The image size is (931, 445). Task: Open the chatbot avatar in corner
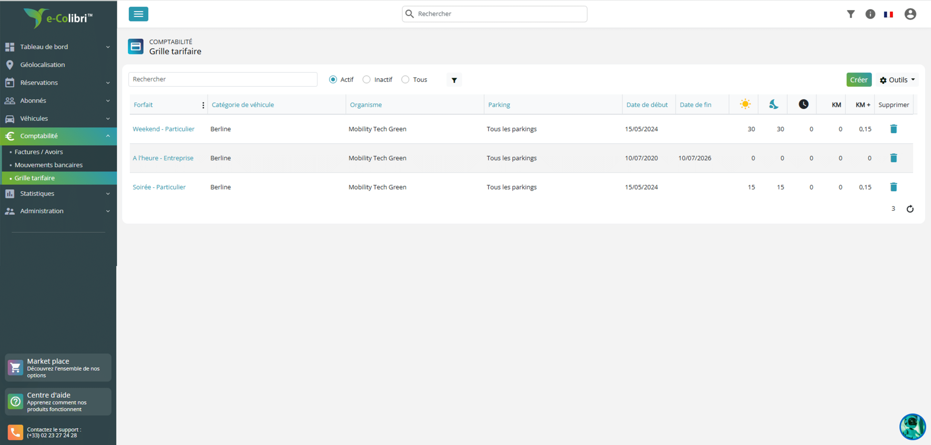[912, 427]
